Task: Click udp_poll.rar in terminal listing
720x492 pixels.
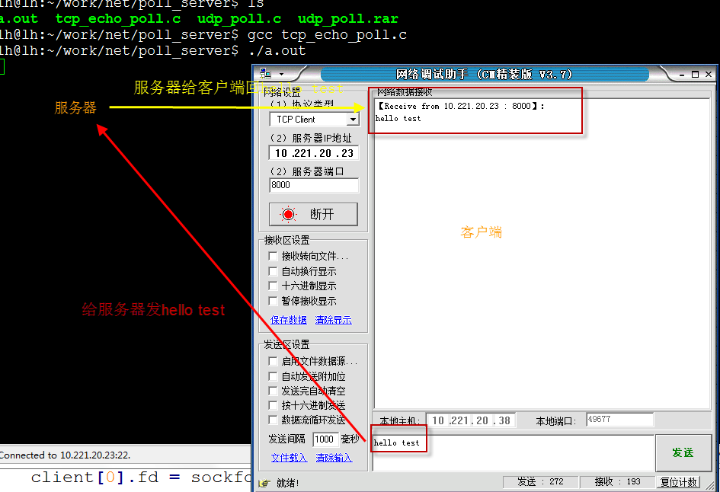Action: [x=348, y=19]
